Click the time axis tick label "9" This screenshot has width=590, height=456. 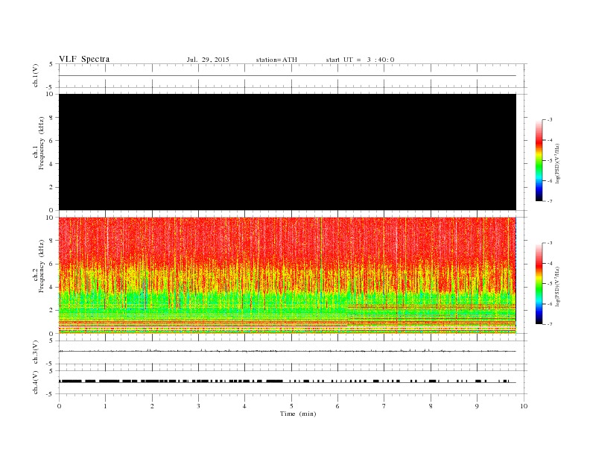(477, 406)
